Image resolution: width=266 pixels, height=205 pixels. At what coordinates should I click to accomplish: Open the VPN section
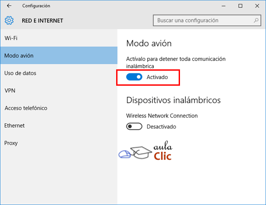pyautogui.click(x=10, y=91)
